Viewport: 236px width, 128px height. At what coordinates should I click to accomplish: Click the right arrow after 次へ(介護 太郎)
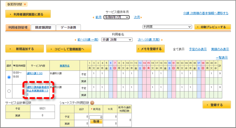[162, 40]
